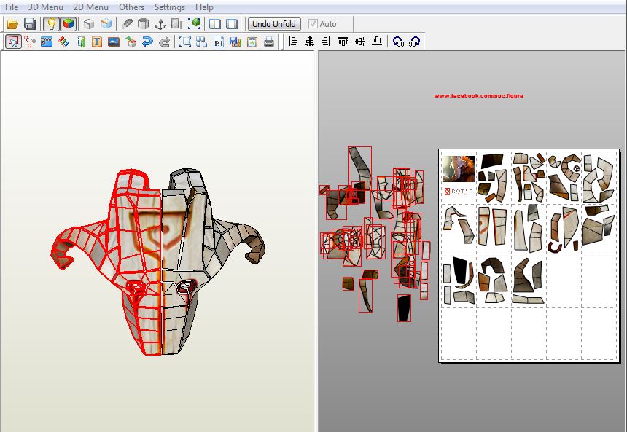The image size is (627, 432).
Task: Select the orange T text input tool
Action: (x=97, y=42)
